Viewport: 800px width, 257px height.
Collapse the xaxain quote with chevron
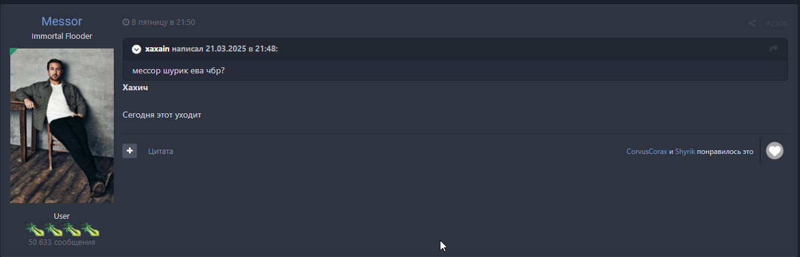(136, 49)
